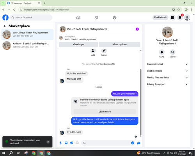195x156 pixels.
Task: Send a thumbs up like
Action: [x=139, y=143]
